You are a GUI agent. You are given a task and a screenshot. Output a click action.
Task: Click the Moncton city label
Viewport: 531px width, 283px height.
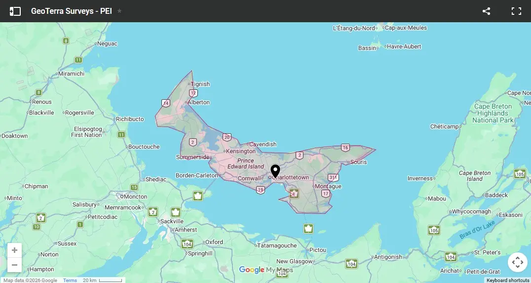coord(135,197)
